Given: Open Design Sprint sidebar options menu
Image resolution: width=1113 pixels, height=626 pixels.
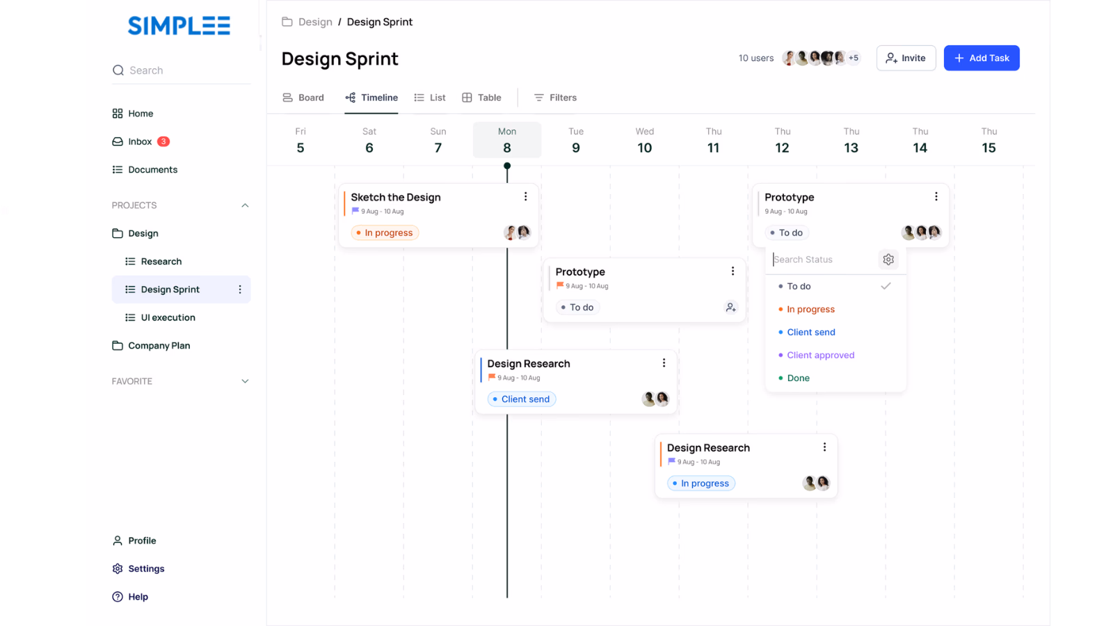Looking at the screenshot, I should coord(240,289).
